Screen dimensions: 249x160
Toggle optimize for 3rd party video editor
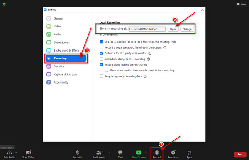[101, 53]
